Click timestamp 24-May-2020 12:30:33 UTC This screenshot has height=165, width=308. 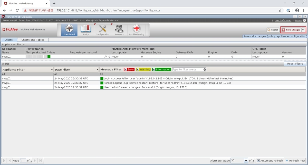click(71, 78)
